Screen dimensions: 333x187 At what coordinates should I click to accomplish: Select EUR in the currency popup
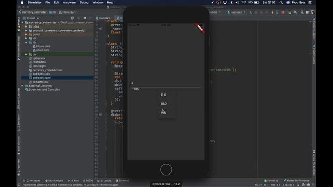(166, 95)
